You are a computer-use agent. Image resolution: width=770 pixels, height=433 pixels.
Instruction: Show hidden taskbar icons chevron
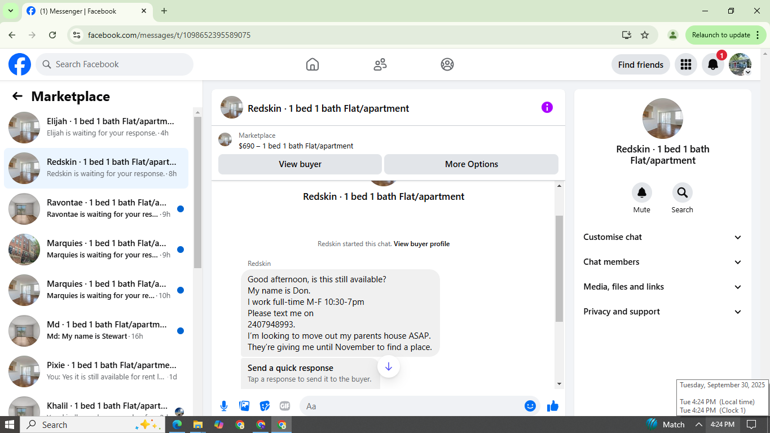pos(698,425)
